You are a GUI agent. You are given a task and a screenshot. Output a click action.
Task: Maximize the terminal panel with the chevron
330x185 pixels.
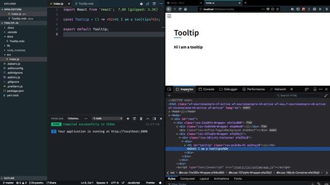148,119
